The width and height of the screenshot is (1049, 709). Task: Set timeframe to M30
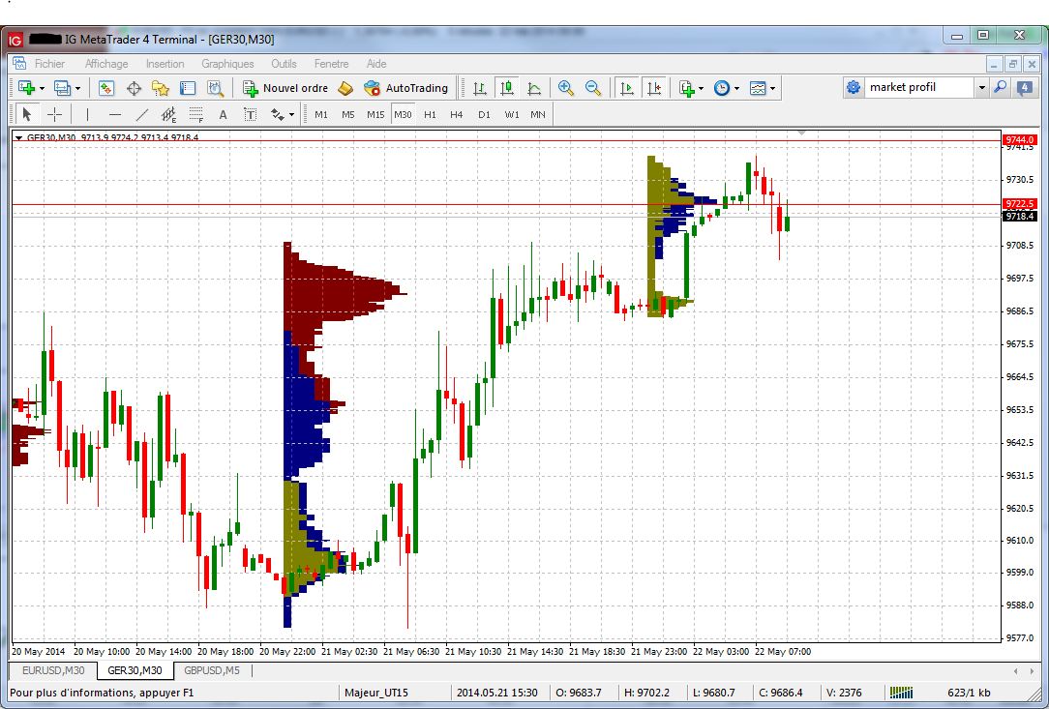(x=403, y=114)
